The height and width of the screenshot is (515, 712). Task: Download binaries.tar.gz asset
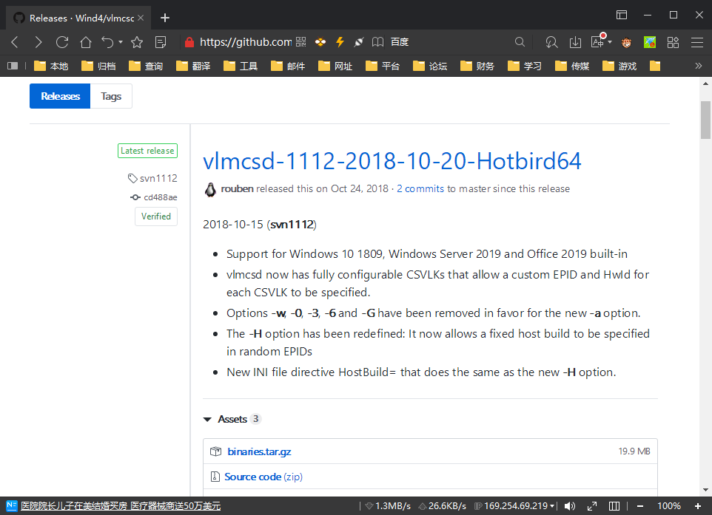[x=259, y=451]
